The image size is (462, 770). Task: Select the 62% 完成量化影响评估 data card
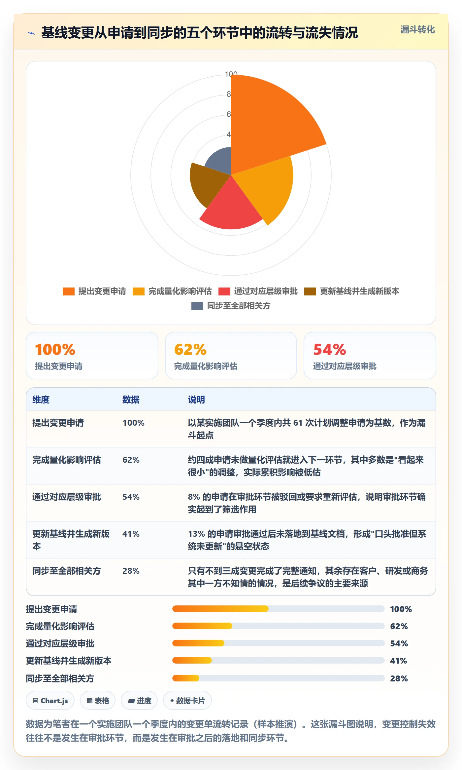231,356
